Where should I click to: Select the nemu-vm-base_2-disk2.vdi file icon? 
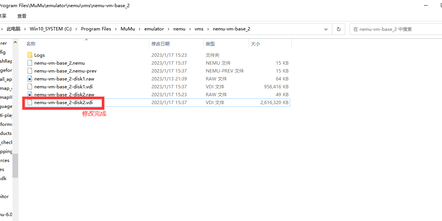click(x=30, y=103)
